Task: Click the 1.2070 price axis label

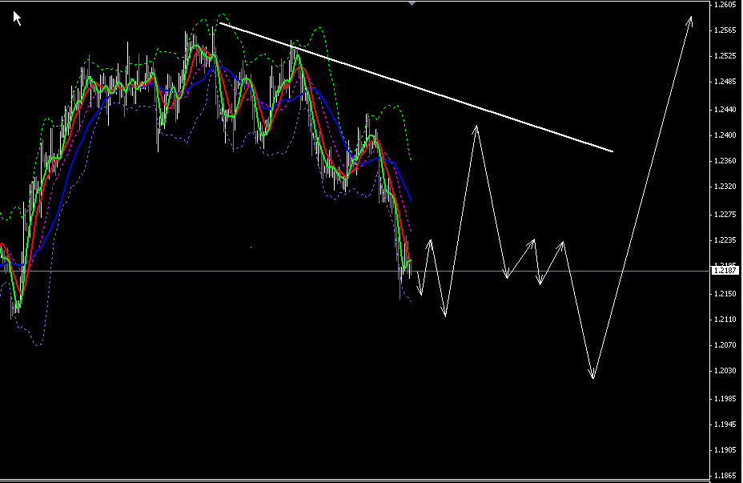Action: coord(725,345)
